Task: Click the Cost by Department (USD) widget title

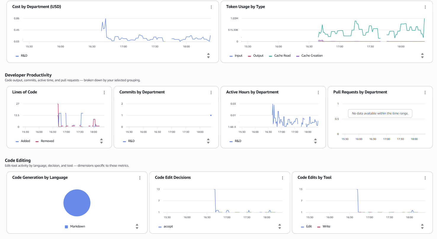Action: pyautogui.click(x=37, y=7)
